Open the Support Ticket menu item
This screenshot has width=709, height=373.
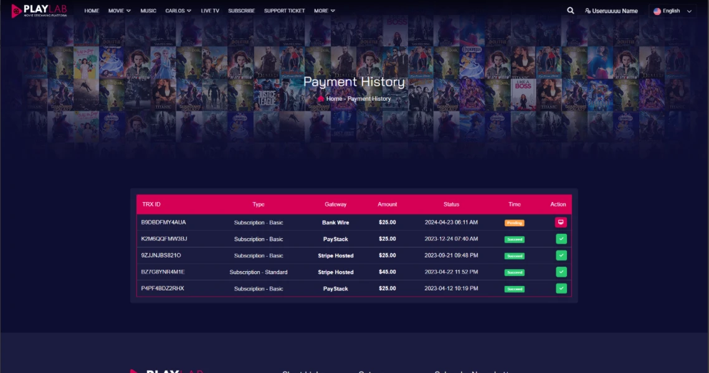tap(285, 11)
